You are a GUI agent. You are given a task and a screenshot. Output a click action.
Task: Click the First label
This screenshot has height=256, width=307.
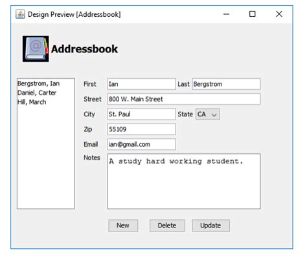point(90,84)
